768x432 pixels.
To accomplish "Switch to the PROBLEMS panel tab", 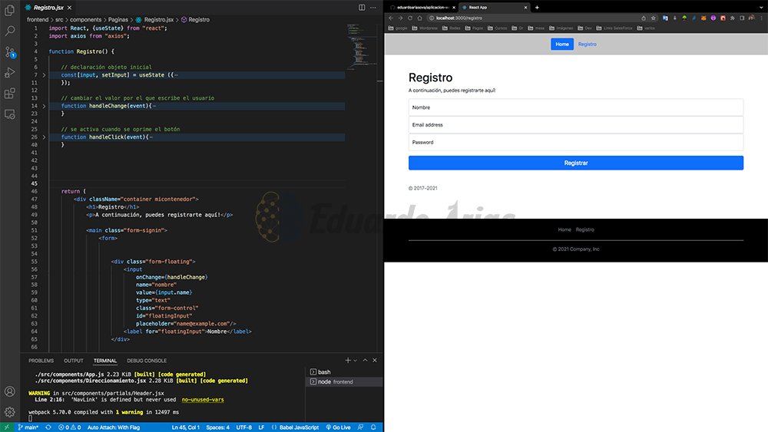I will point(41,361).
